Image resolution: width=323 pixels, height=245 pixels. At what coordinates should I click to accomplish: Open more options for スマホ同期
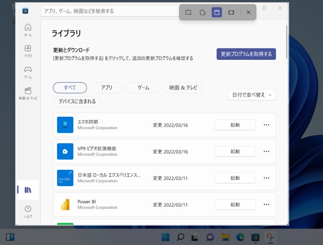click(x=266, y=125)
